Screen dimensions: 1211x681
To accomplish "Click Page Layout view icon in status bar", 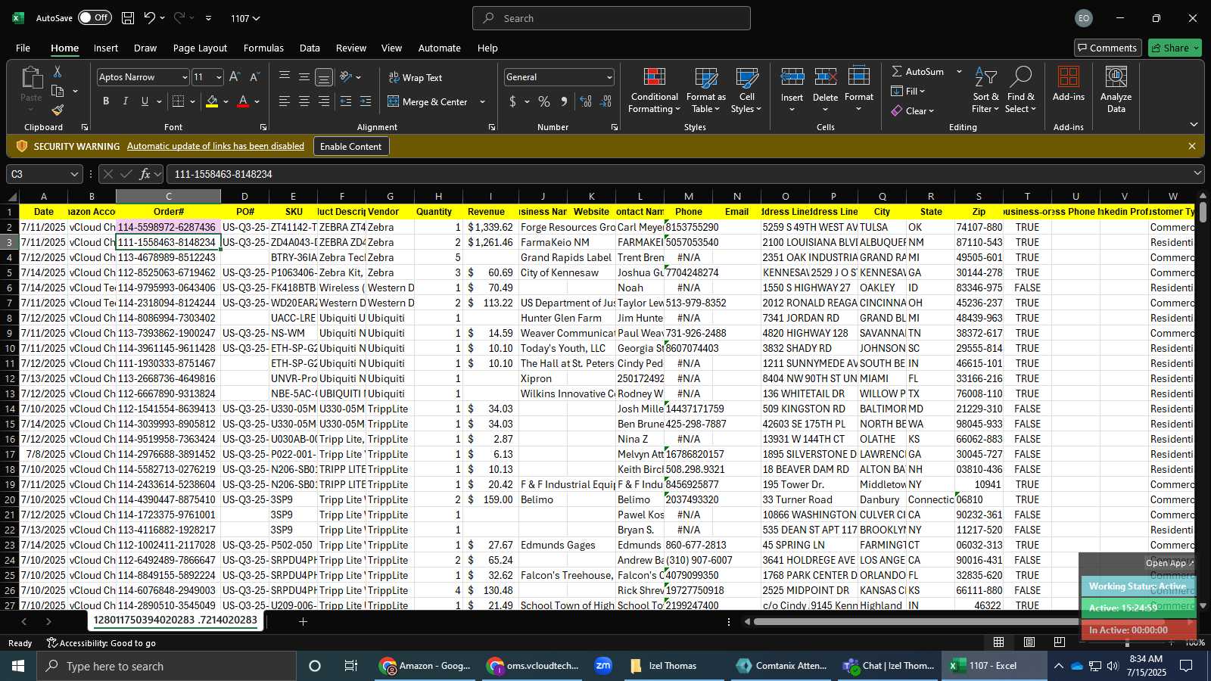I will click(1029, 642).
